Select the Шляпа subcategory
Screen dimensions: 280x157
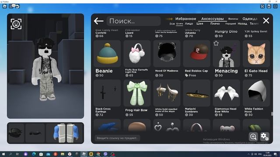click(x=179, y=24)
